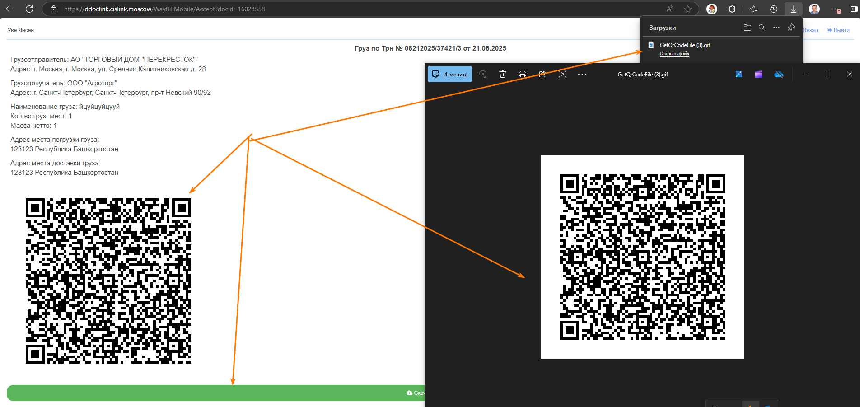This screenshot has width=860, height=407.
Task: Click the 'Адрес места погрузки груза:' label
Action: 55,140
